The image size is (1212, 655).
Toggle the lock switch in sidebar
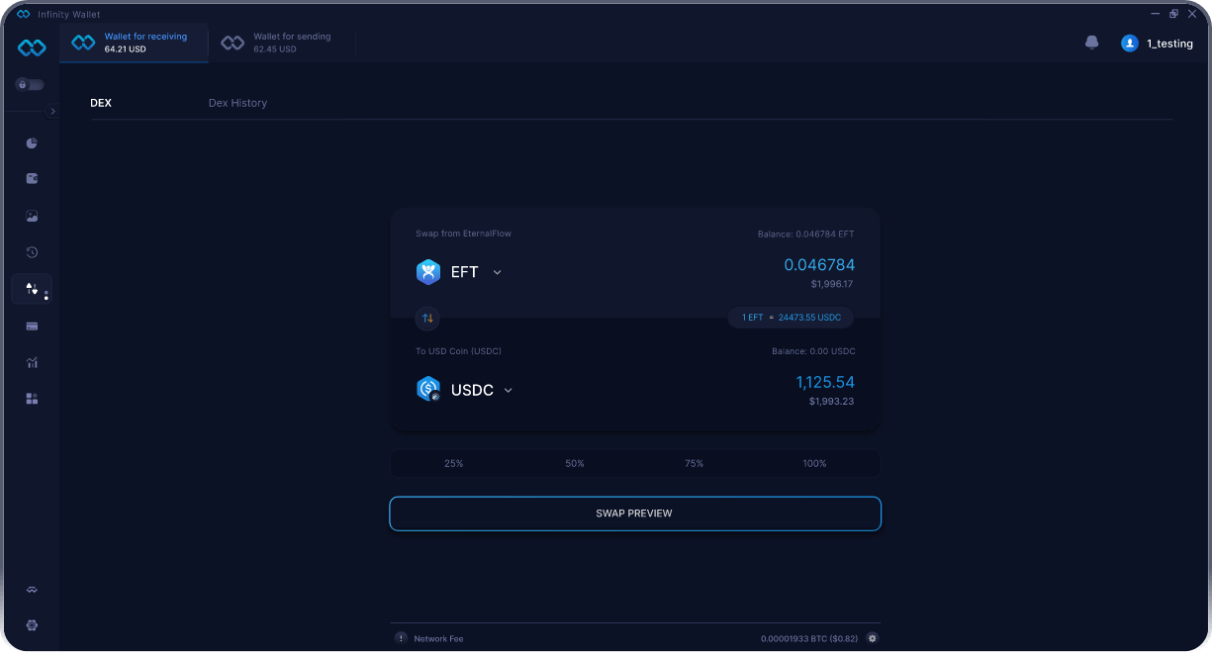point(29,85)
